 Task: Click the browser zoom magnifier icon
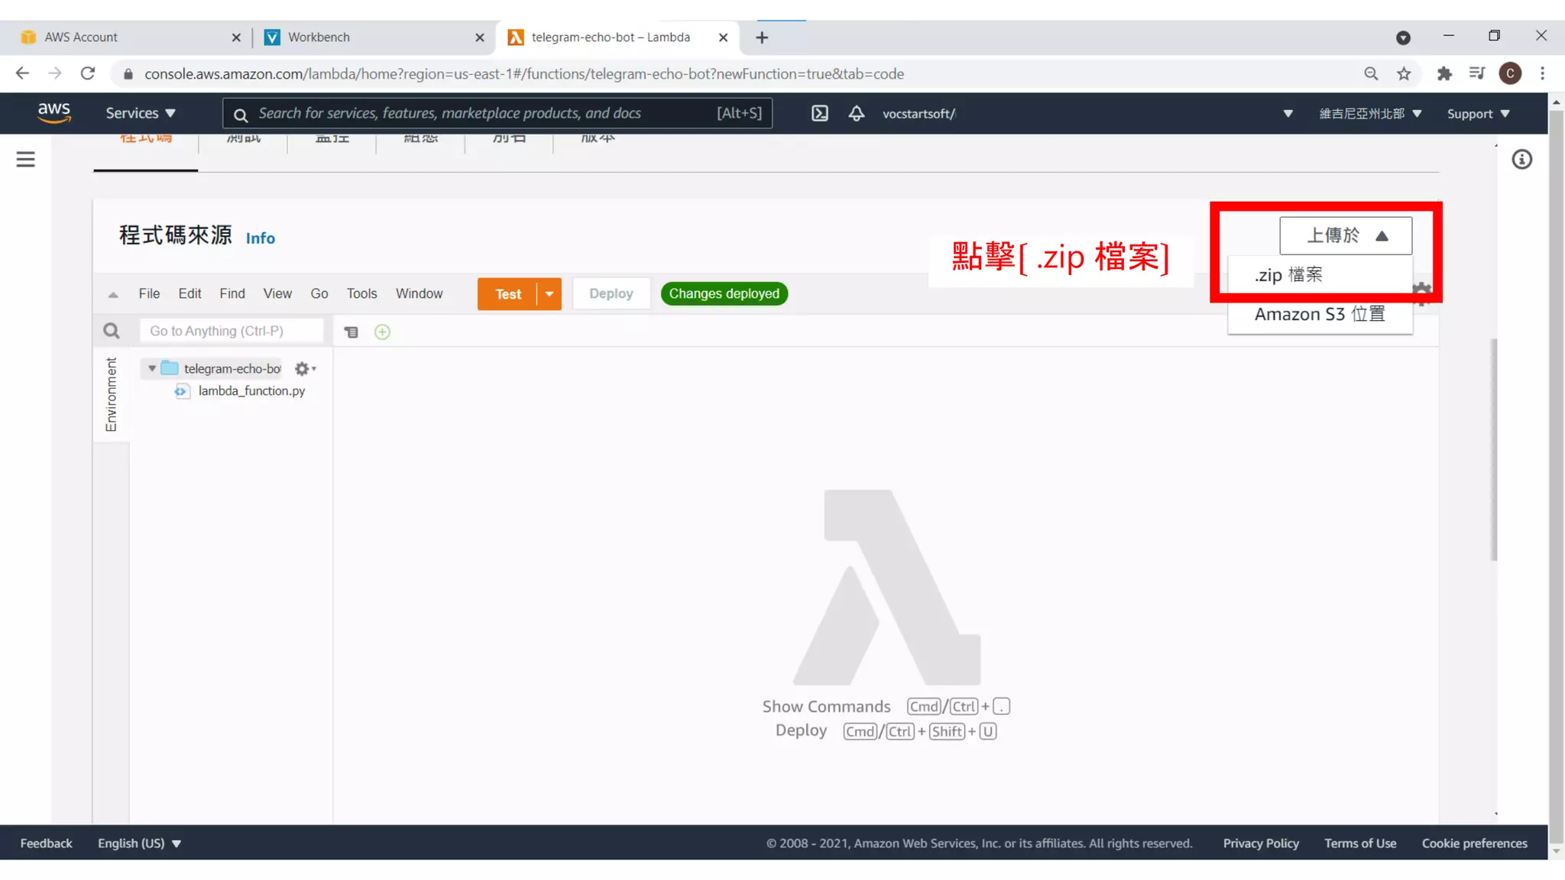click(1371, 73)
